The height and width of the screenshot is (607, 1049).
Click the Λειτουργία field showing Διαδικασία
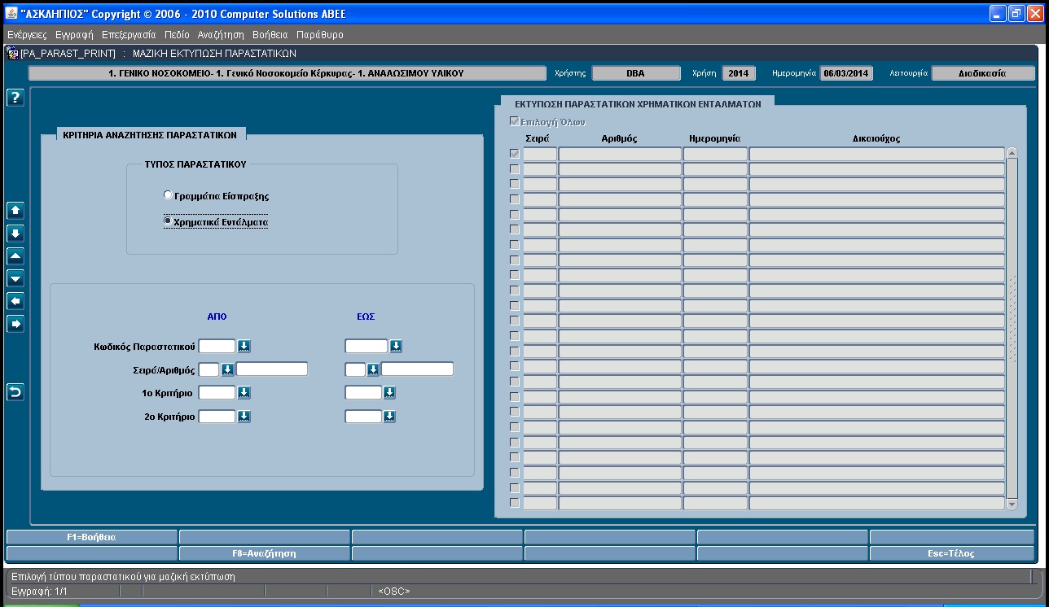983,73
